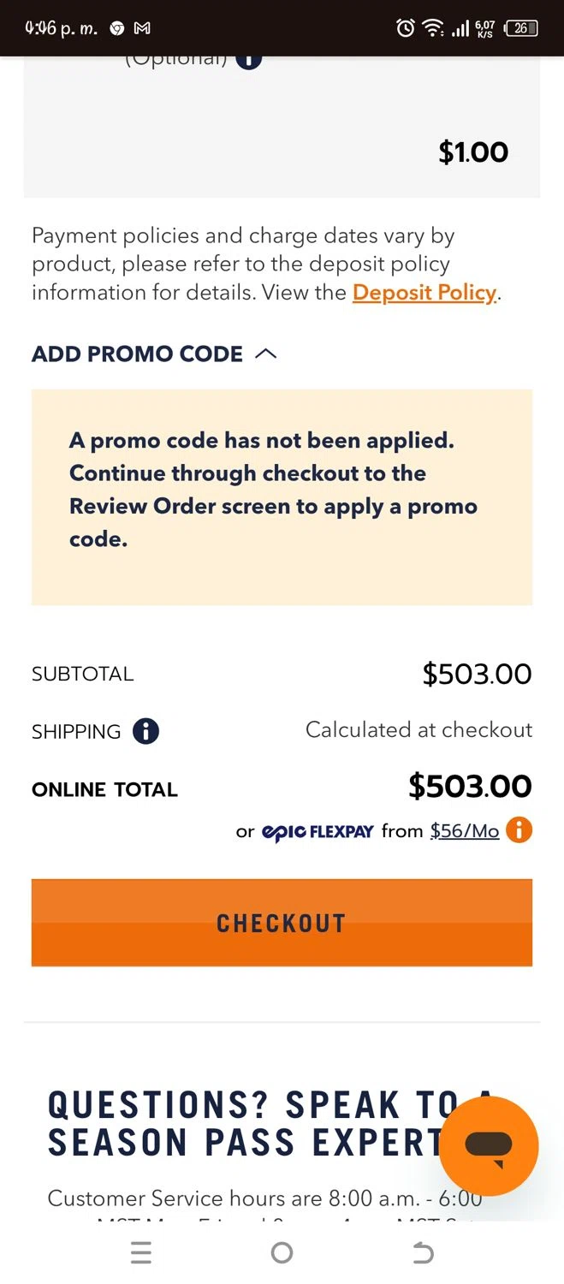Tap the Android home circle icon

click(x=282, y=1253)
